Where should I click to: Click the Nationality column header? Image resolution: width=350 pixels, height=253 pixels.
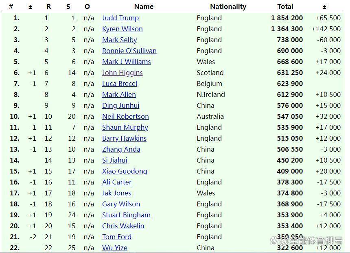click(x=228, y=6)
